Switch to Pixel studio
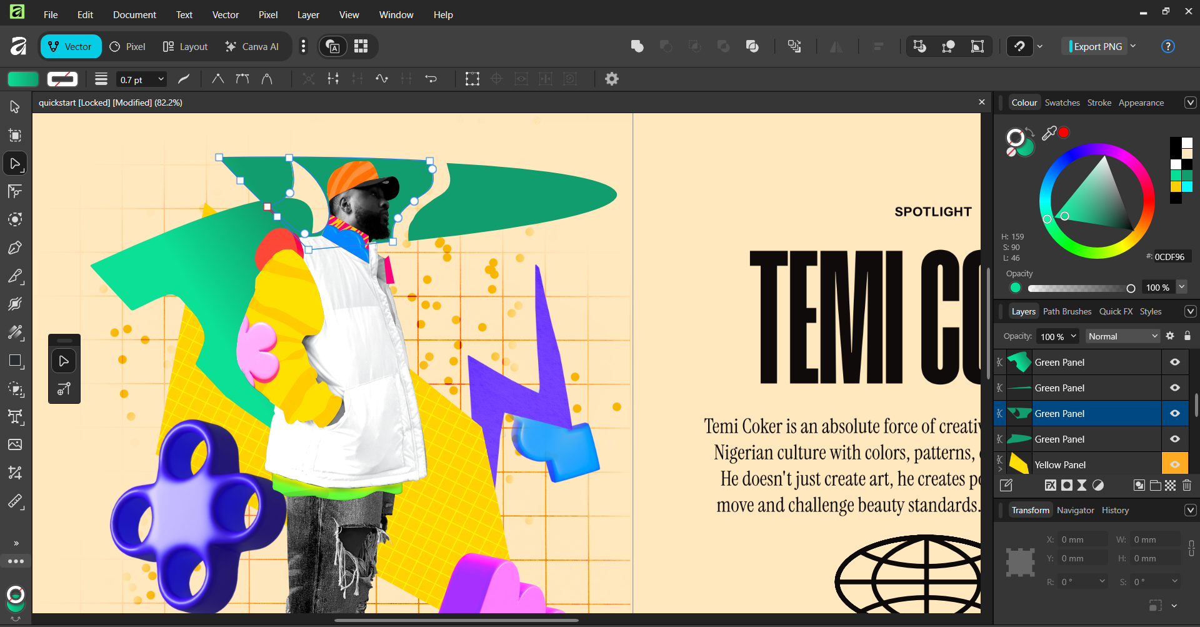Image resolution: width=1200 pixels, height=627 pixels. click(127, 46)
